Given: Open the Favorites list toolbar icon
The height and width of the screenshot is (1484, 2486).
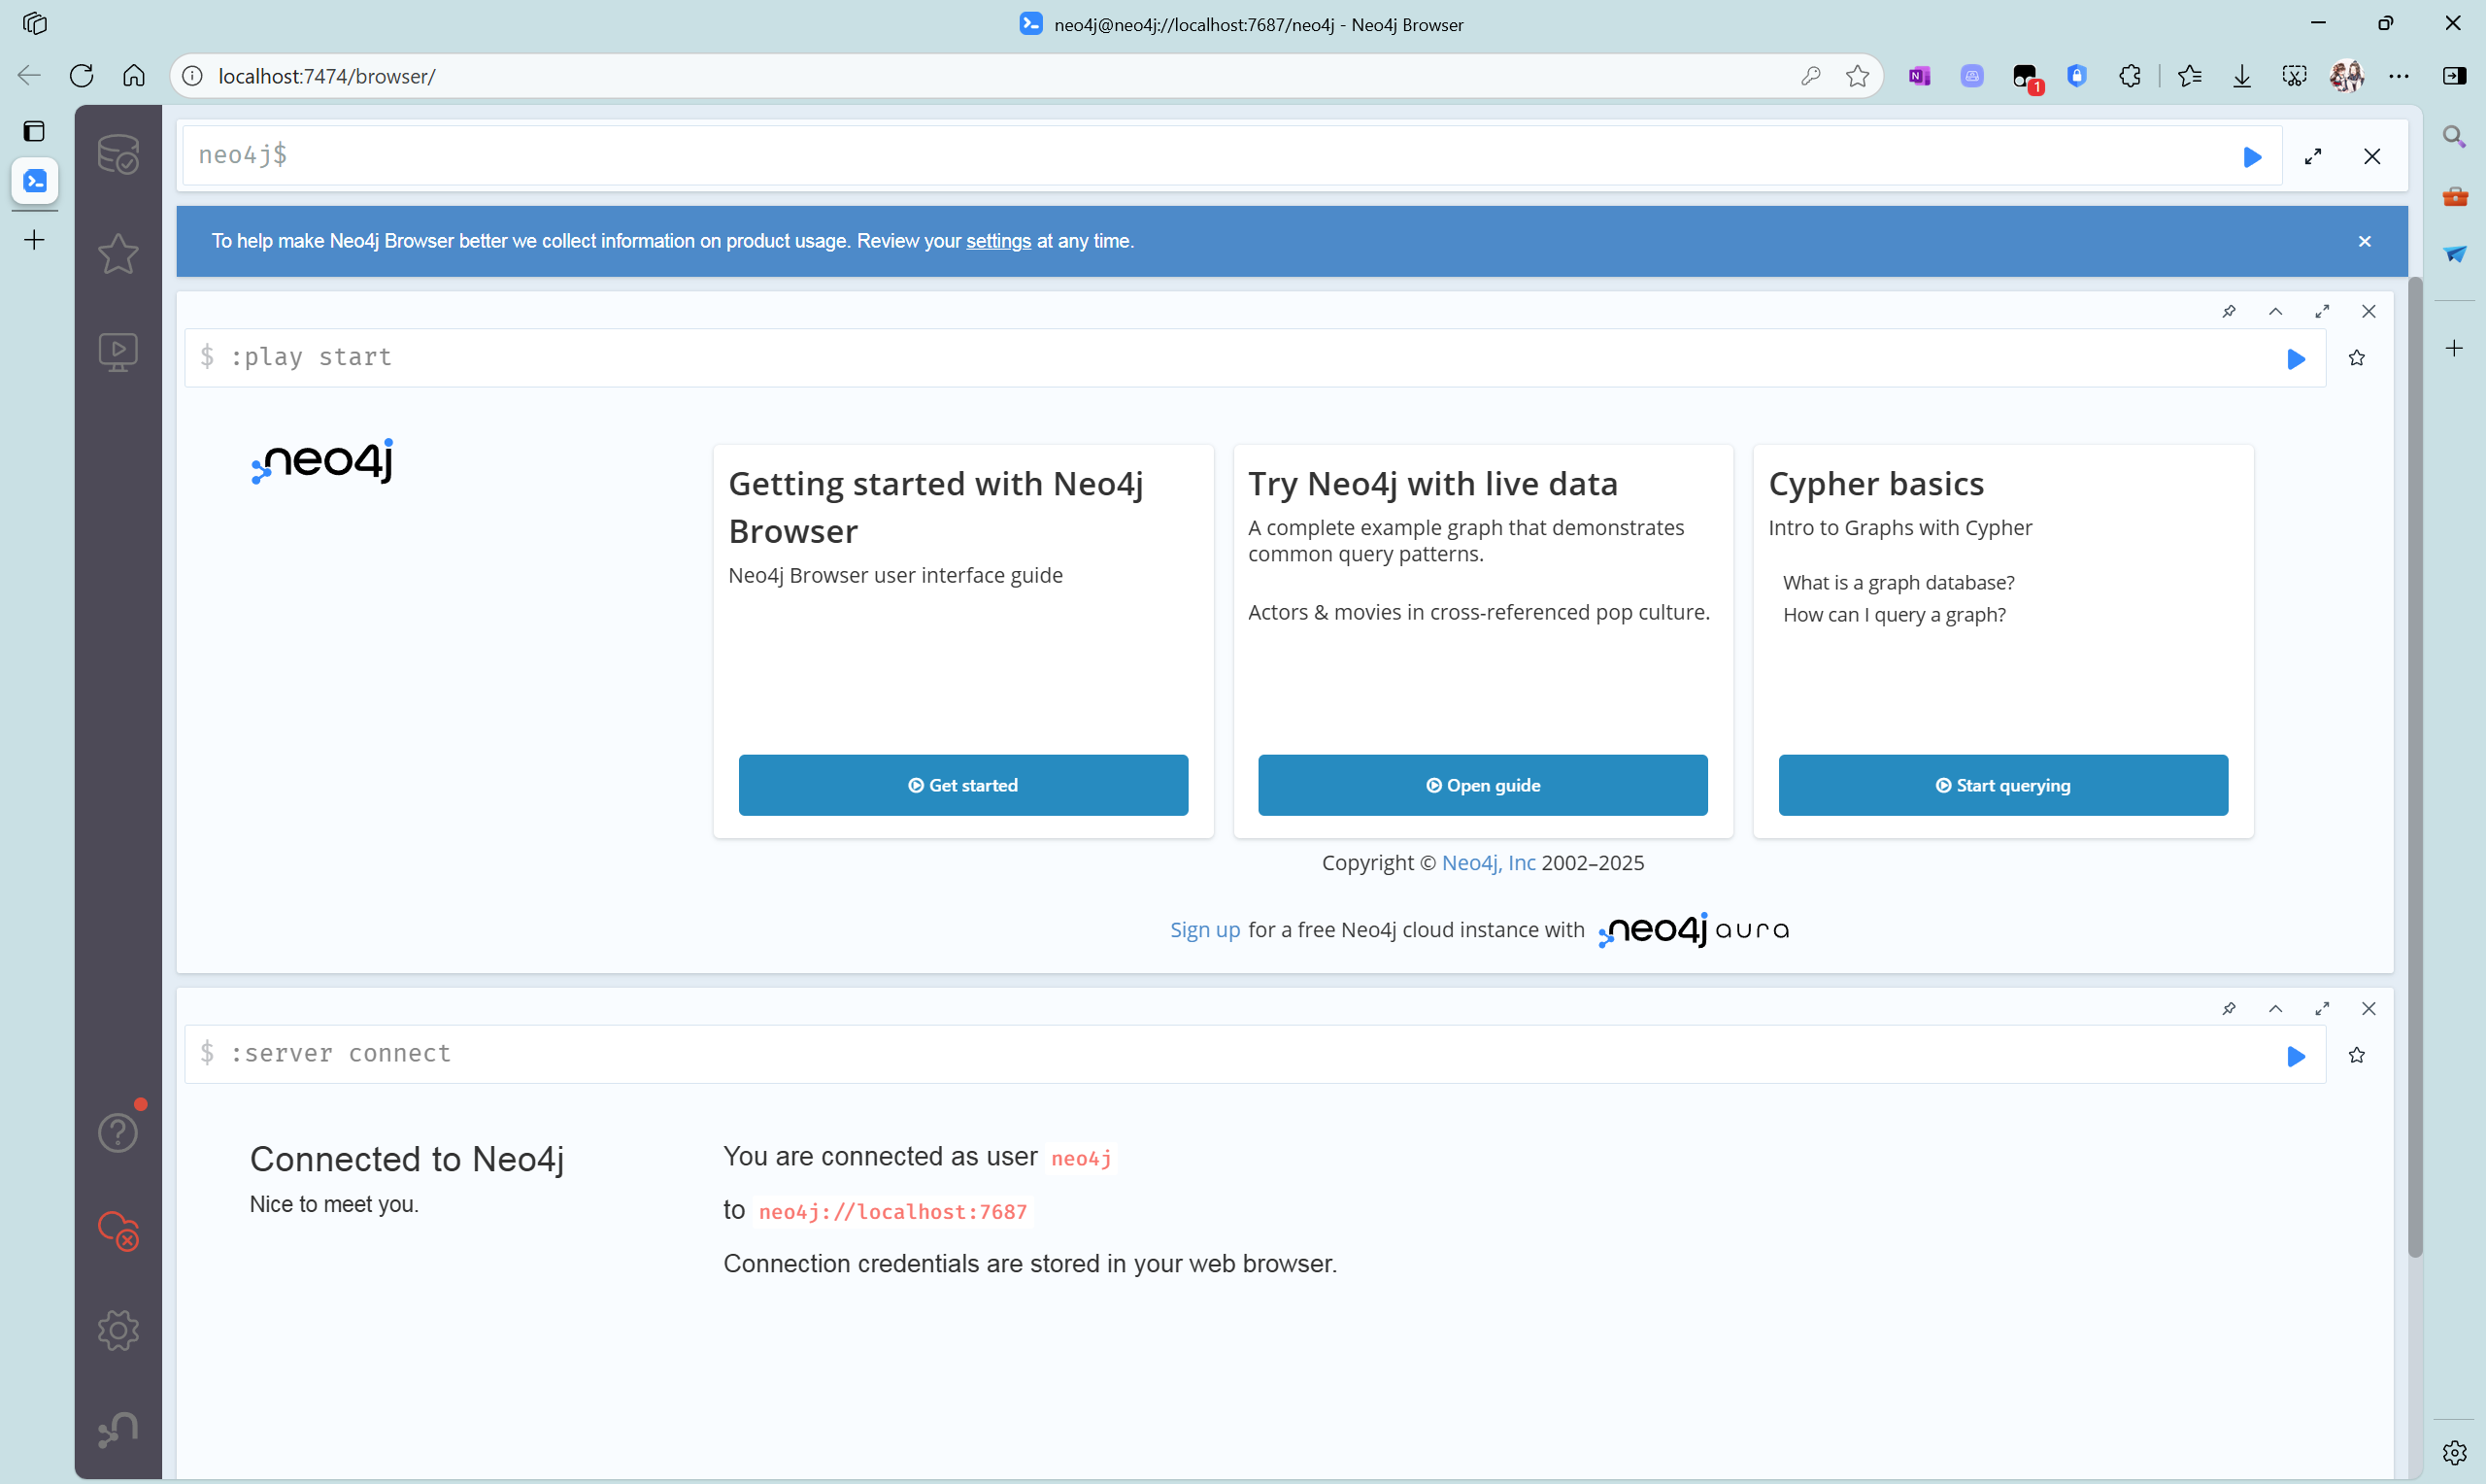Looking at the screenshot, I should [x=2189, y=76].
